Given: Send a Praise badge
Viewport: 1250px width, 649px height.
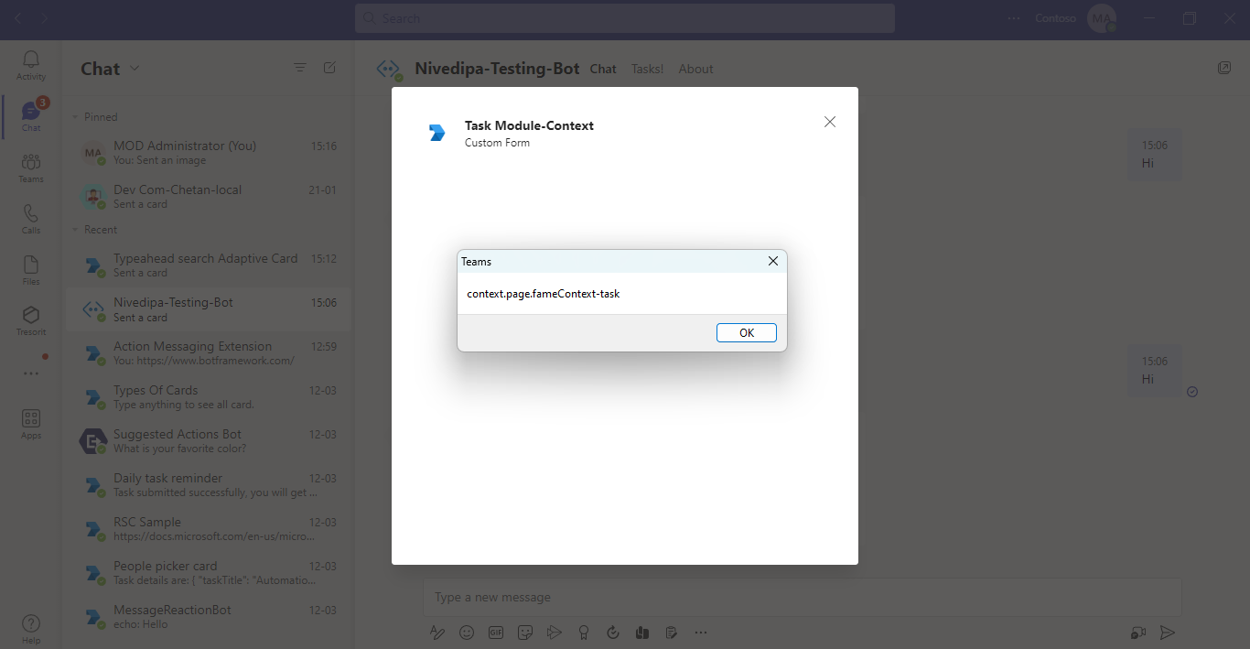Looking at the screenshot, I should point(584,632).
